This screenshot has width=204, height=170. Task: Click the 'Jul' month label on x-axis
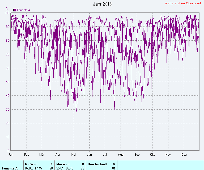click(105, 155)
